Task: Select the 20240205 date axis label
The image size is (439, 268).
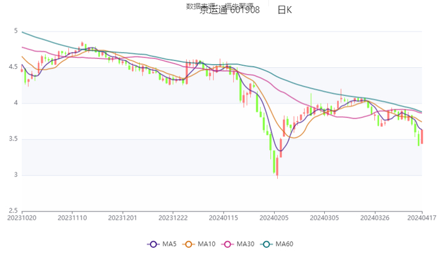Action: tap(274, 218)
